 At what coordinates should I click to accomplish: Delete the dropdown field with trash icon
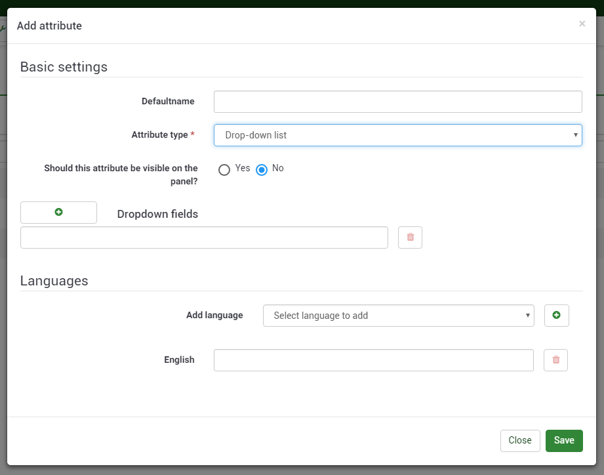(x=410, y=237)
